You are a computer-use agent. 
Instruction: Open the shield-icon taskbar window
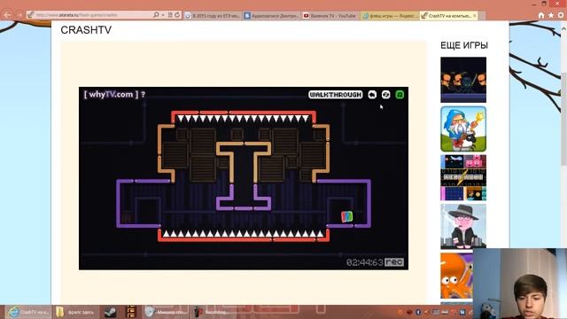tap(165, 312)
